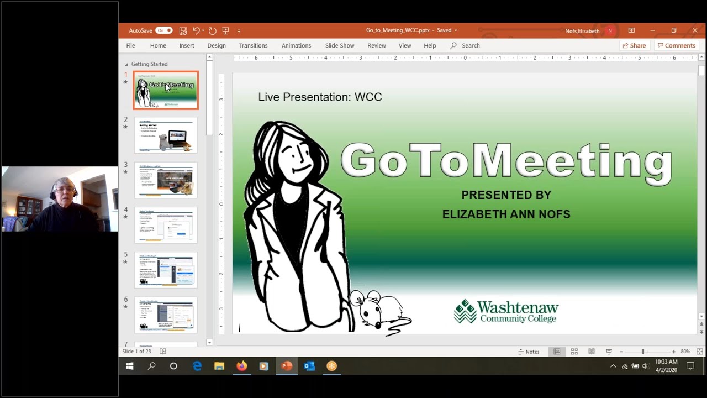
Task: Open the Animations tab
Action: 296,45
